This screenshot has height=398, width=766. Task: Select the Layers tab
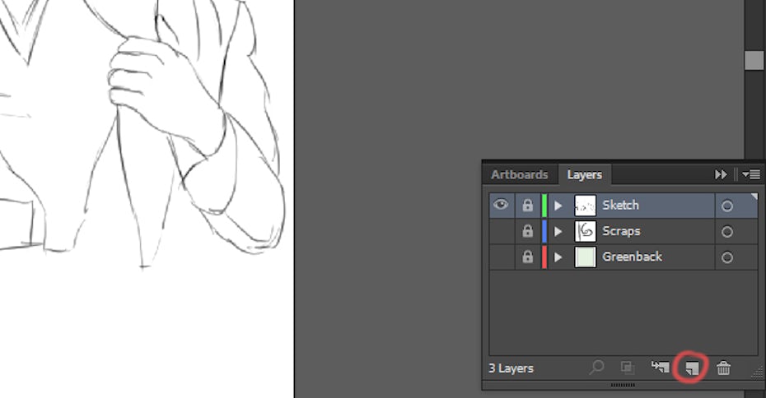pyautogui.click(x=584, y=174)
